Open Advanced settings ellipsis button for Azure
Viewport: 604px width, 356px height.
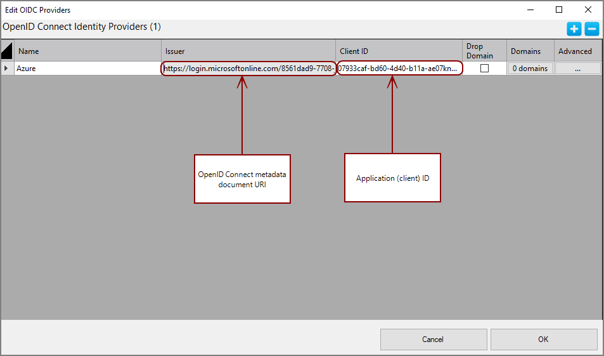[x=577, y=69]
